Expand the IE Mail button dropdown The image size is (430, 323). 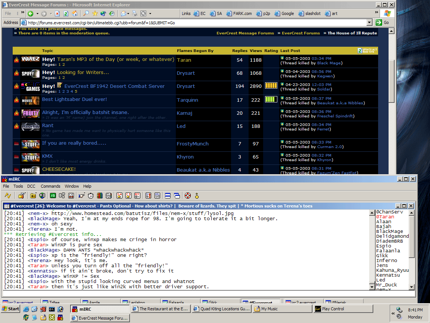pos(128,13)
